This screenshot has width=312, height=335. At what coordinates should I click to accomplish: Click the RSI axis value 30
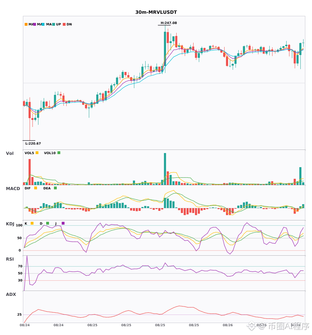(20, 280)
